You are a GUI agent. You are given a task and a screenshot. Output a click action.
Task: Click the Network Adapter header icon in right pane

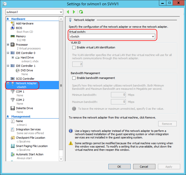tap(70, 20)
